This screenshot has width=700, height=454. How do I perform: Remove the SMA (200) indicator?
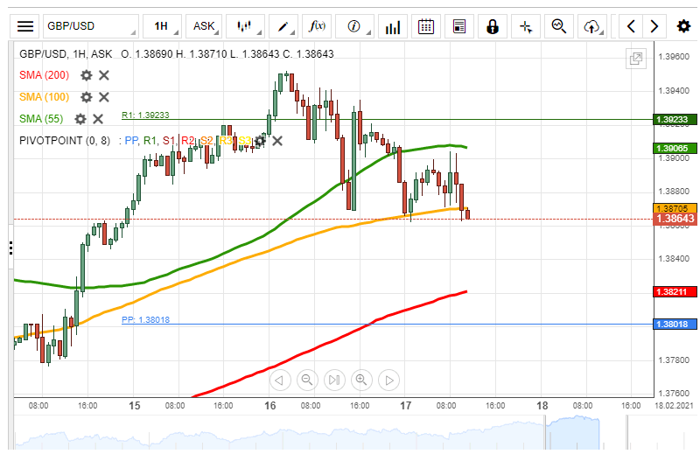[104, 75]
